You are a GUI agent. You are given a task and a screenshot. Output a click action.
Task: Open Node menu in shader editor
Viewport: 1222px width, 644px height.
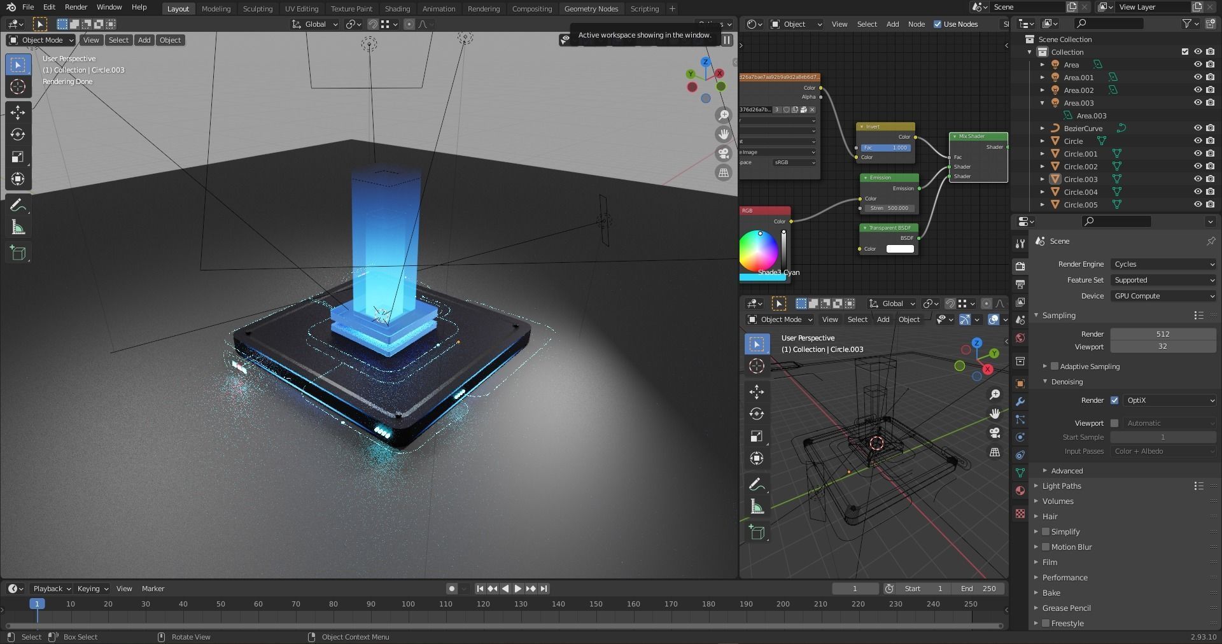pyautogui.click(x=916, y=24)
